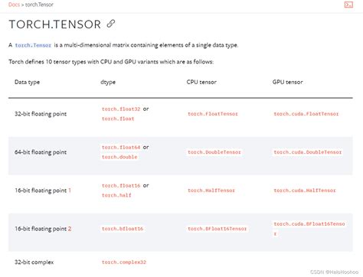Click the torch.double dtype code
The image size is (363, 277).
click(x=119, y=157)
